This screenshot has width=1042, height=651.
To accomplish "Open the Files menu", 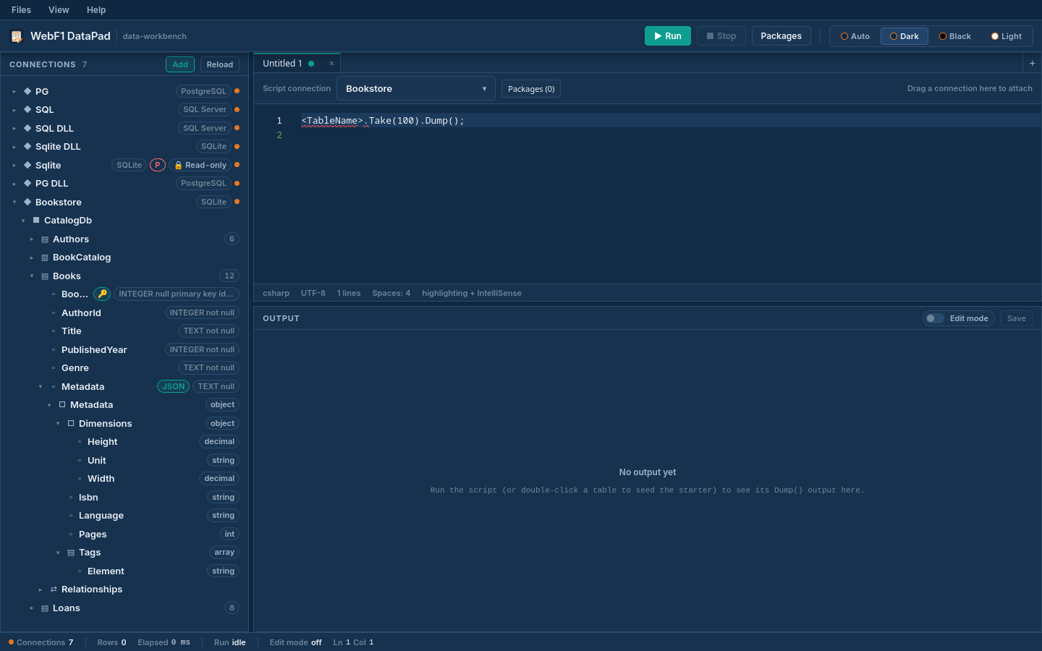I will click(21, 10).
